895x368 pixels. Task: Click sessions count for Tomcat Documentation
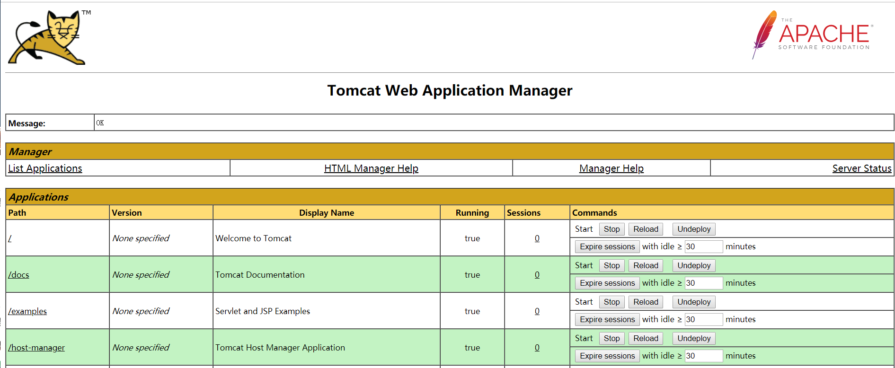pyautogui.click(x=537, y=275)
